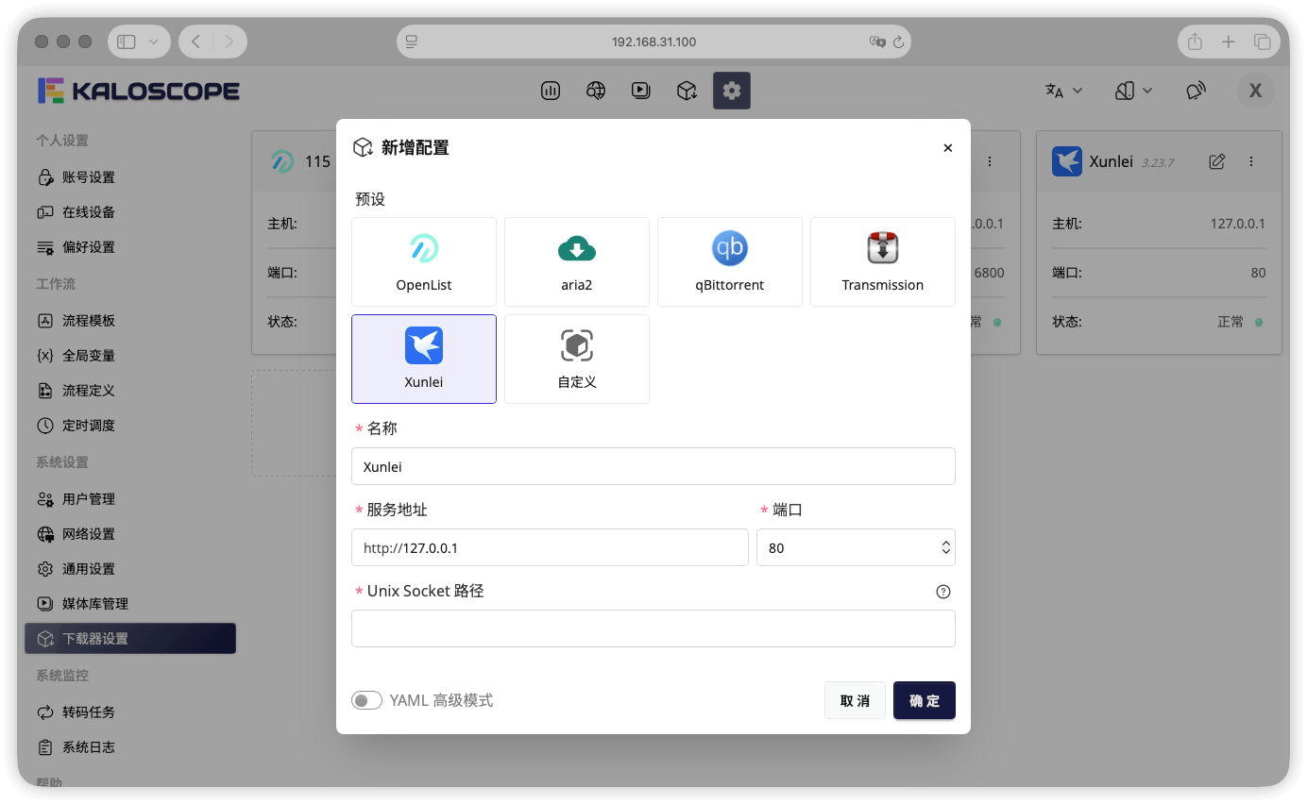Edit the Xunlei card configuration
Image resolution: width=1307 pixels, height=804 pixels.
click(x=1217, y=161)
